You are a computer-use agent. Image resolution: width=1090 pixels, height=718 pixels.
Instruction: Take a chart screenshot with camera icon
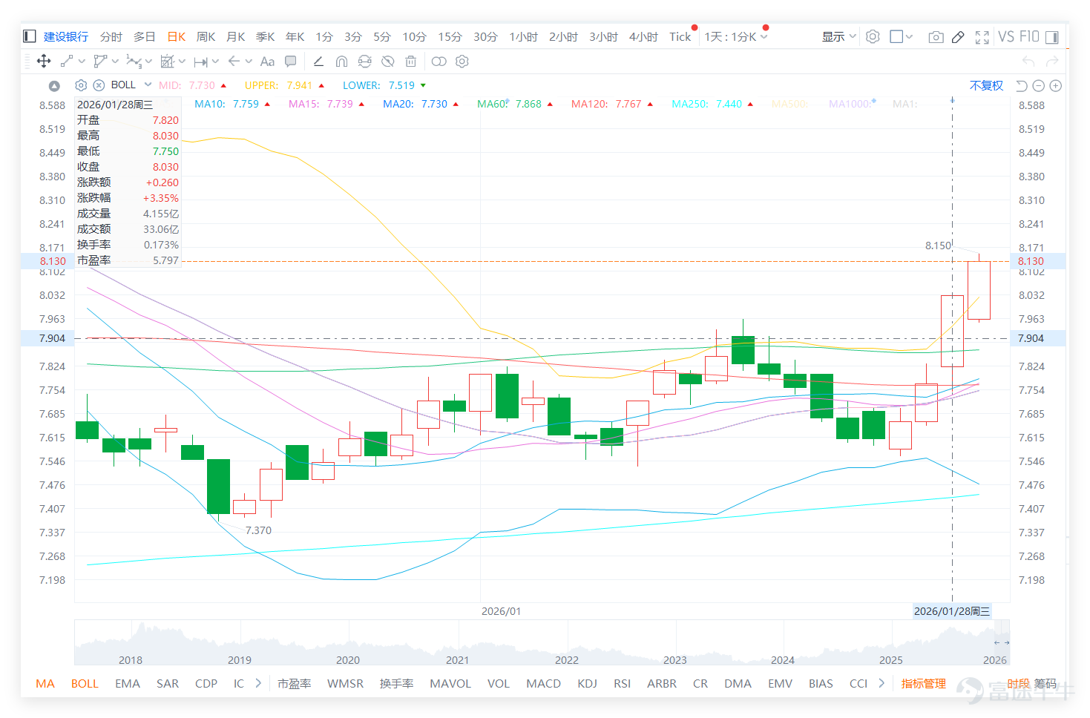[936, 37]
